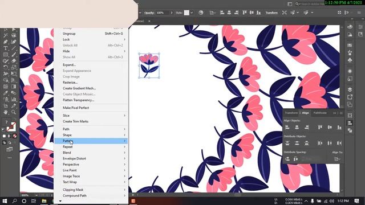Open Task View on taskbar
The image size is (365, 205).
click(34, 201)
